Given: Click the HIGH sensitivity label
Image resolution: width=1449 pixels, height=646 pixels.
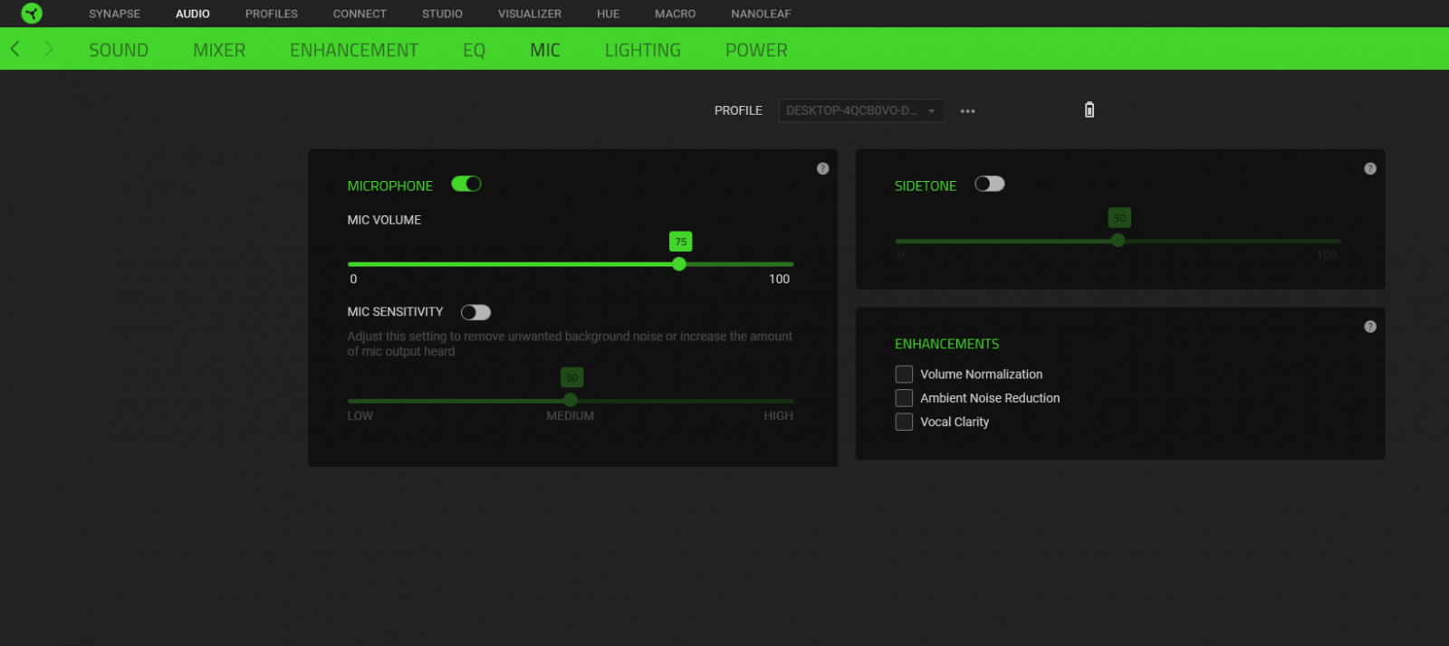Looking at the screenshot, I should tap(778, 416).
